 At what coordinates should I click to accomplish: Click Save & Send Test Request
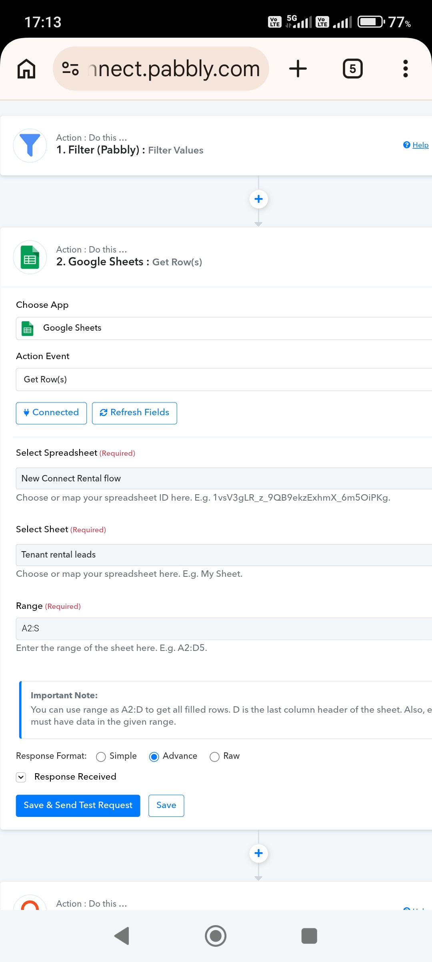pyautogui.click(x=78, y=805)
